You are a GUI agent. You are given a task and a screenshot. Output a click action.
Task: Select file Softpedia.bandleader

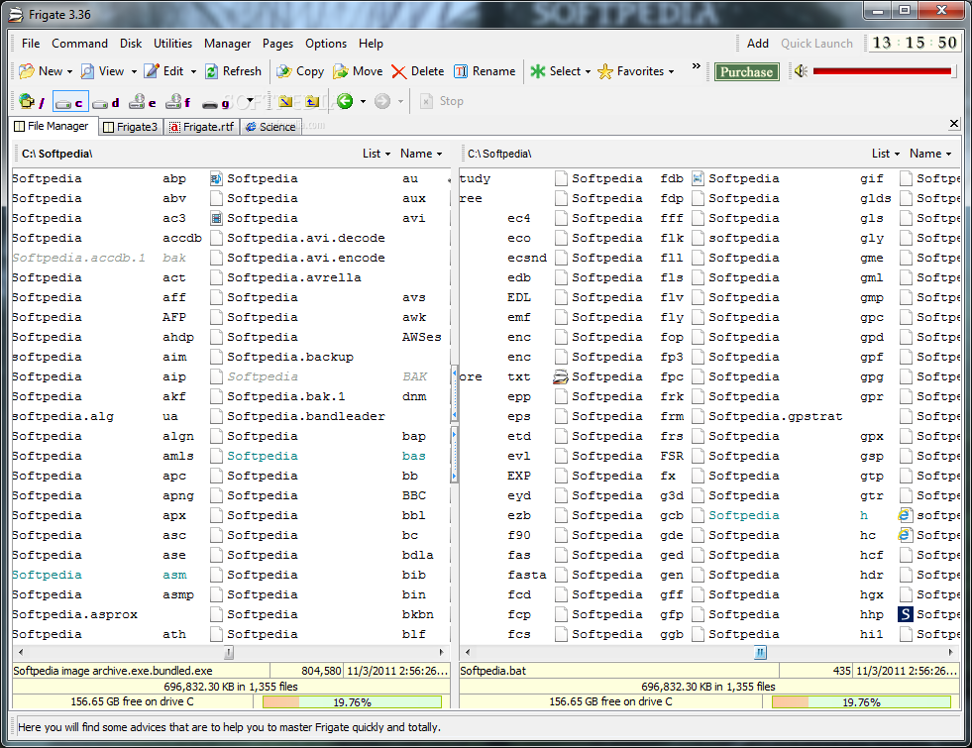305,416
